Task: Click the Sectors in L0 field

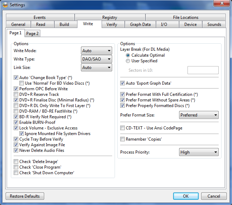Action: pos(203,70)
